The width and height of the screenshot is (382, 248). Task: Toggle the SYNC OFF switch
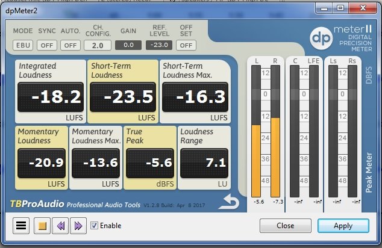point(46,45)
